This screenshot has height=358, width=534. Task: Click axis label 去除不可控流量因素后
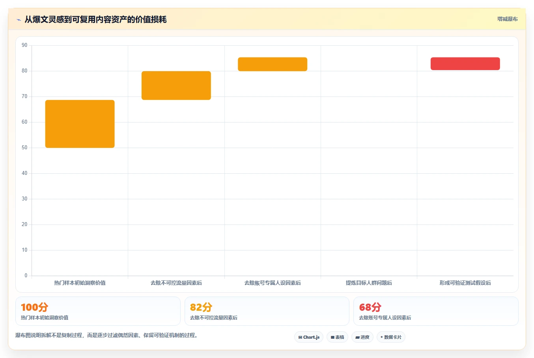point(176,283)
